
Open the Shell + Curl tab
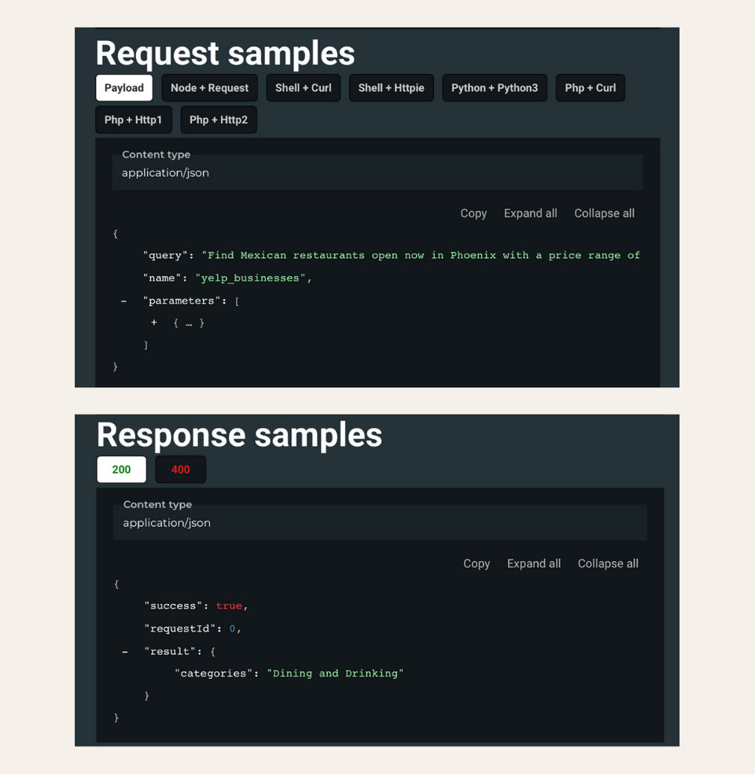point(303,88)
